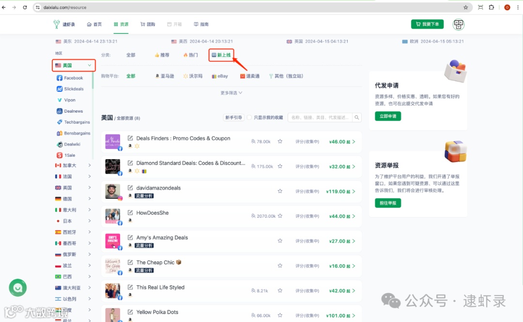Expand 更多筛选 filter options
Image resolution: width=523 pixels, height=322 pixels.
(231, 93)
